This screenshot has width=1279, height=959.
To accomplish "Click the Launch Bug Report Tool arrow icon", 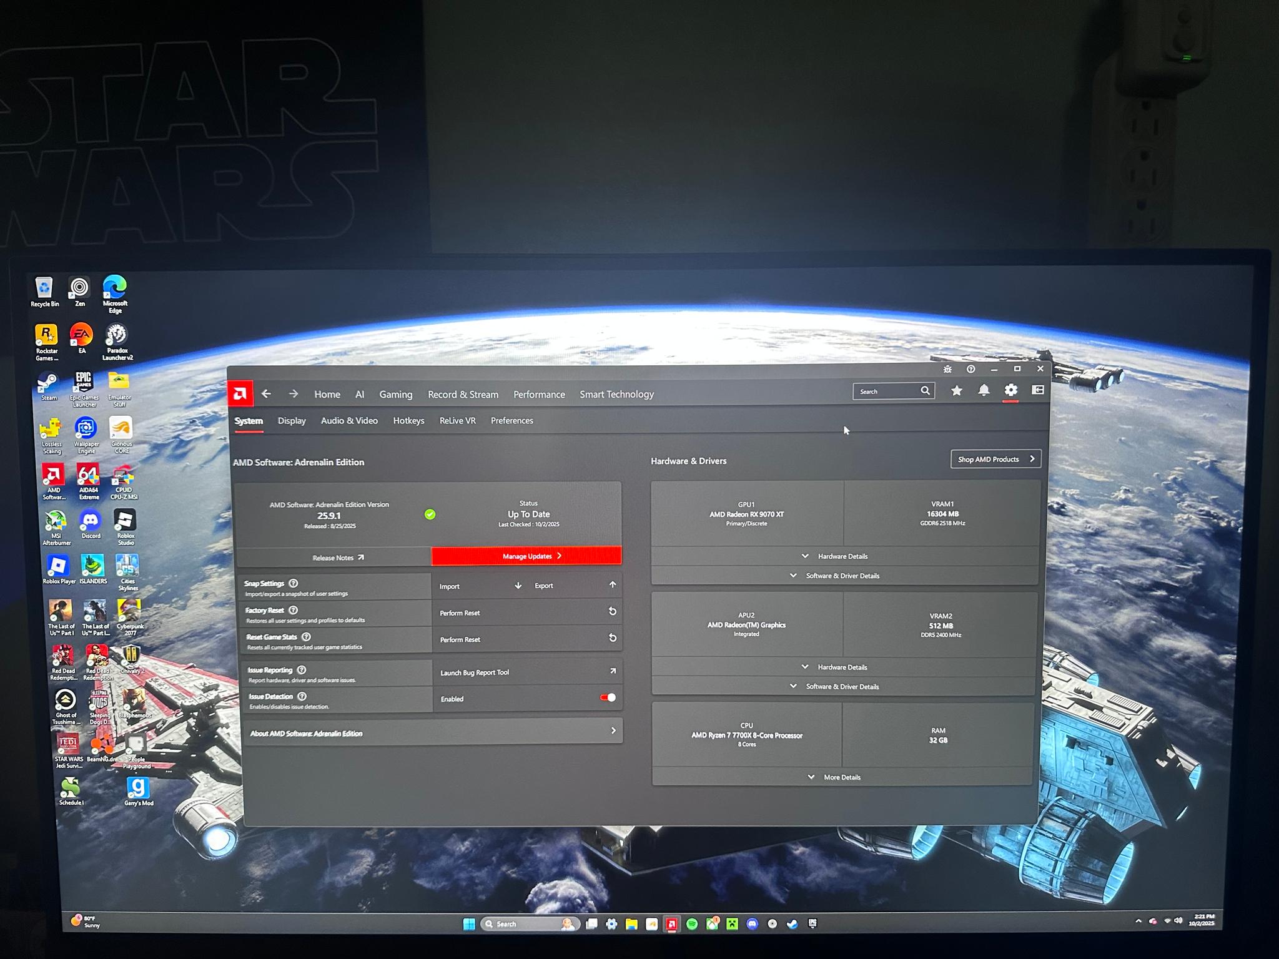I will pyautogui.click(x=613, y=671).
